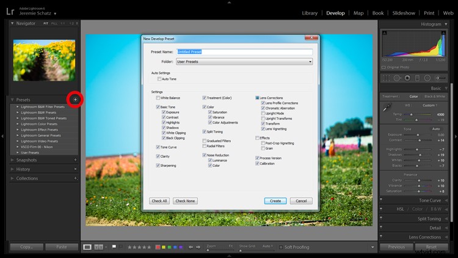Add a new collection with plus icon
Image resolution: width=458 pixels, height=258 pixels.
[75, 178]
